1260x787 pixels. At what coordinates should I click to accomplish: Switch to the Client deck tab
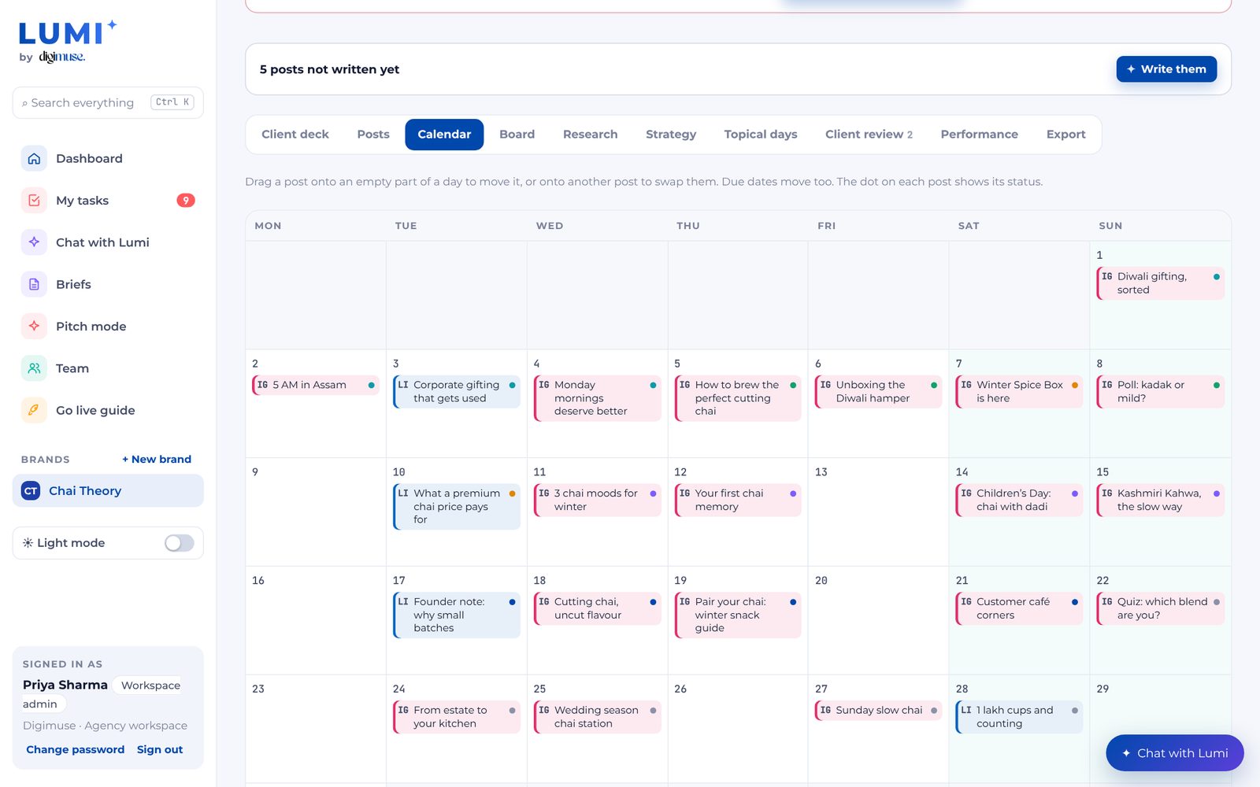tap(295, 135)
